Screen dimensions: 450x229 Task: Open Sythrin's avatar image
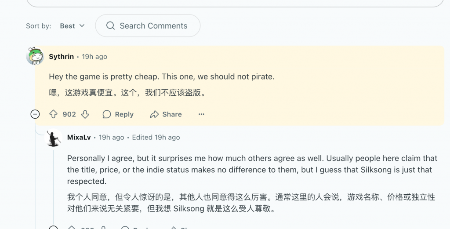pyautogui.click(x=35, y=56)
